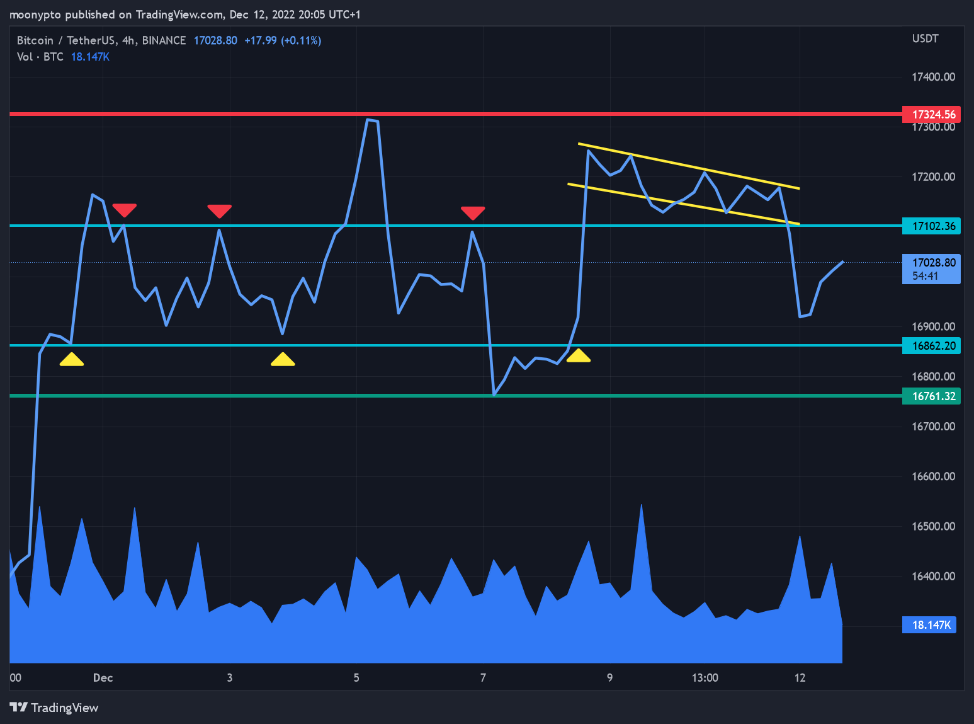The width and height of the screenshot is (974, 724).
Task: Click the current price label 17028.80
Action: pyautogui.click(x=931, y=269)
